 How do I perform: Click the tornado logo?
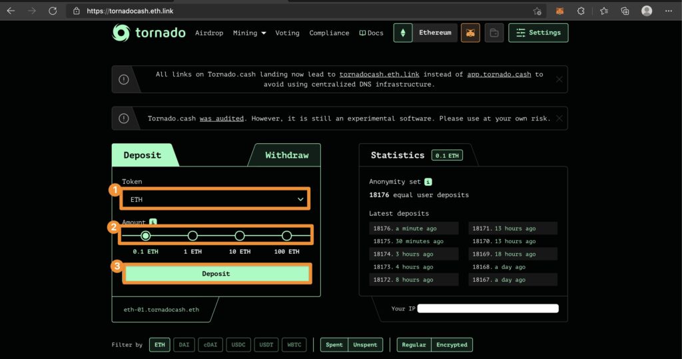149,33
